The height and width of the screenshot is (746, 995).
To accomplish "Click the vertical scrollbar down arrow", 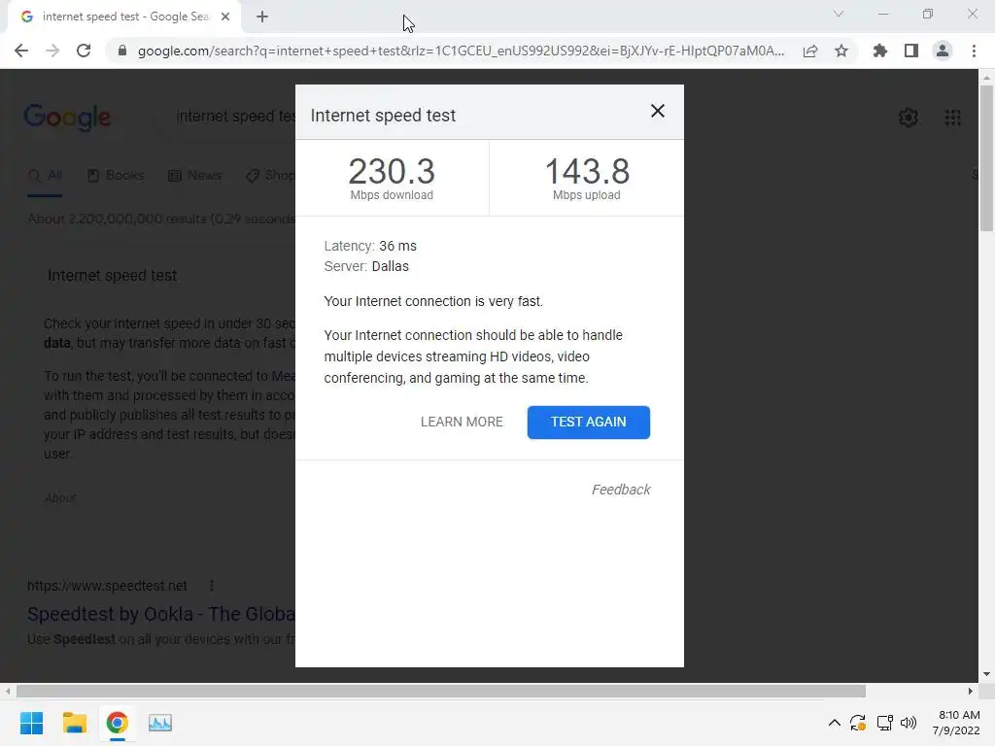I will pyautogui.click(x=986, y=674).
